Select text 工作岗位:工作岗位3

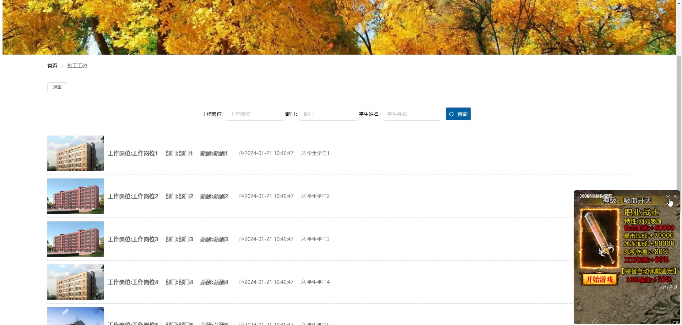133,239
